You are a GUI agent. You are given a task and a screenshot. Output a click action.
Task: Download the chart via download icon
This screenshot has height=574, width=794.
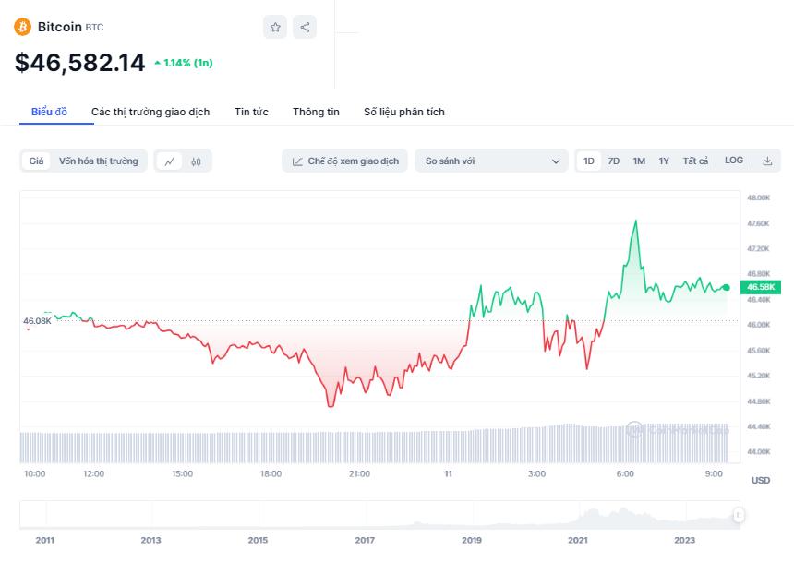pyautogui.click(x=767, y=161)
